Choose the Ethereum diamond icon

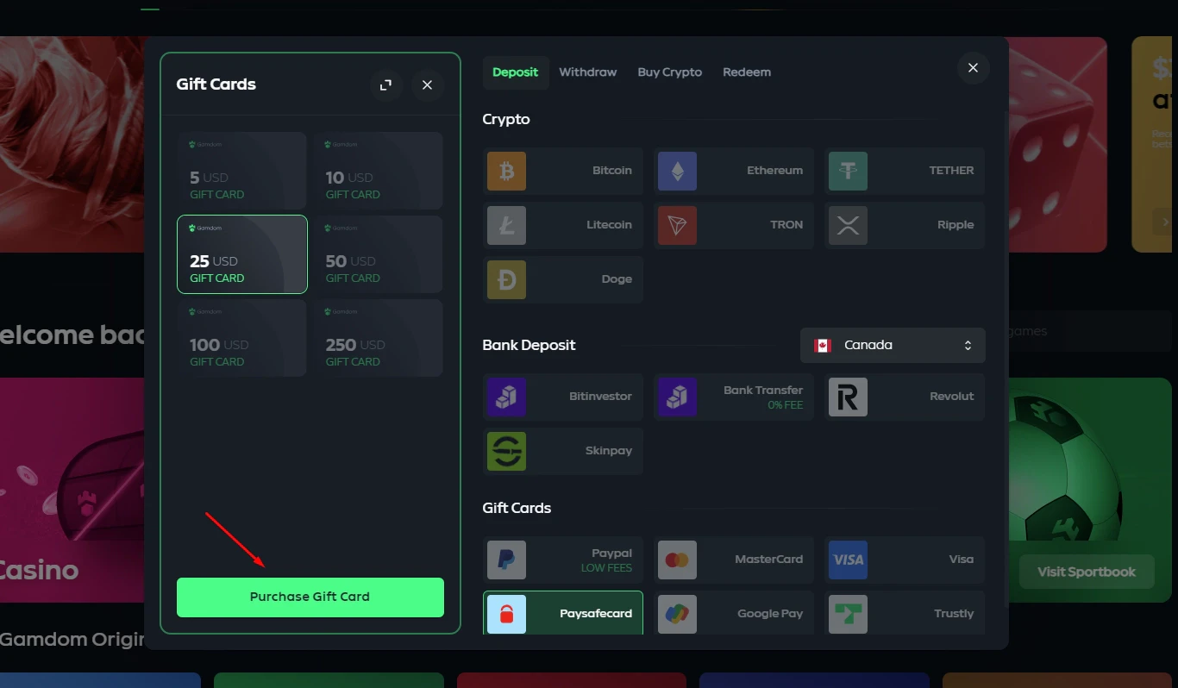pyautogui.click(x=677, y=171)
